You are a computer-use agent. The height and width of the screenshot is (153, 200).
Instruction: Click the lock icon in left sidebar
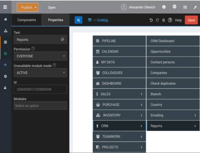coord(5,88)
